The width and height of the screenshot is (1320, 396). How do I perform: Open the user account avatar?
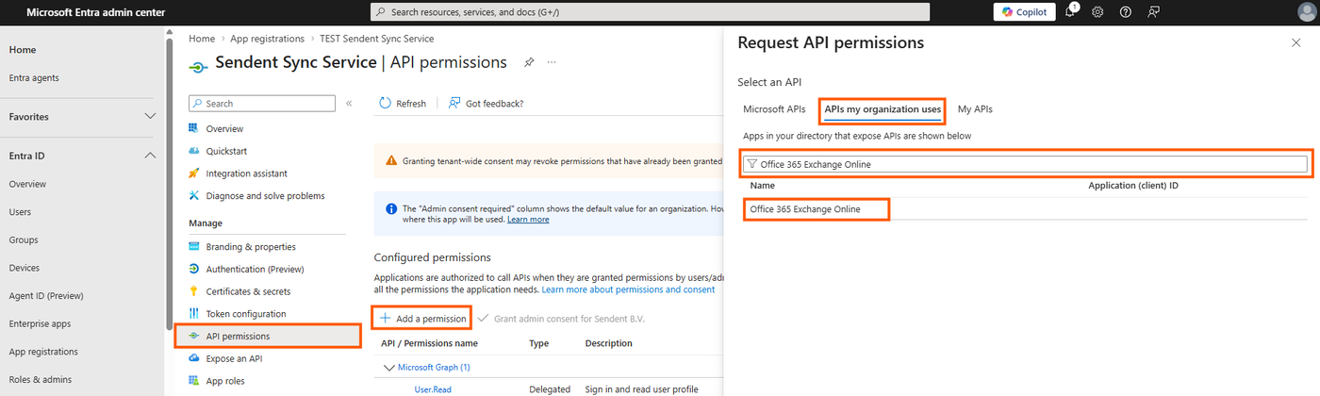click(1305, 12)
